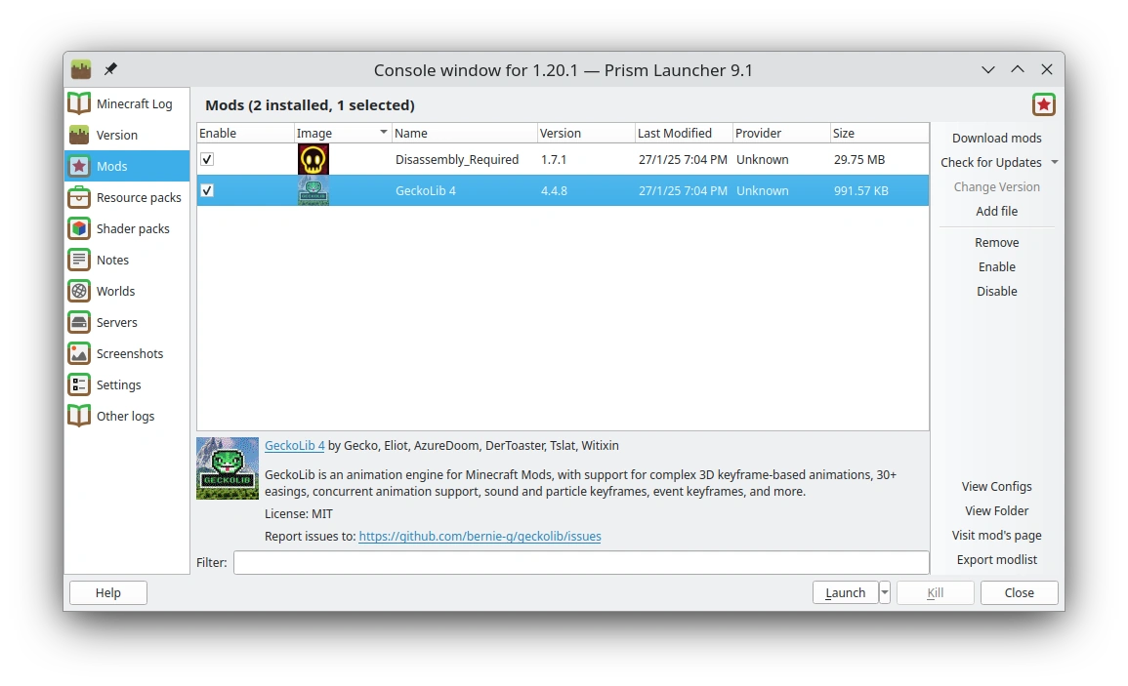Open the Other logs book icon
This screenshot has height=686, width=1128.
[x=79, y=417]
